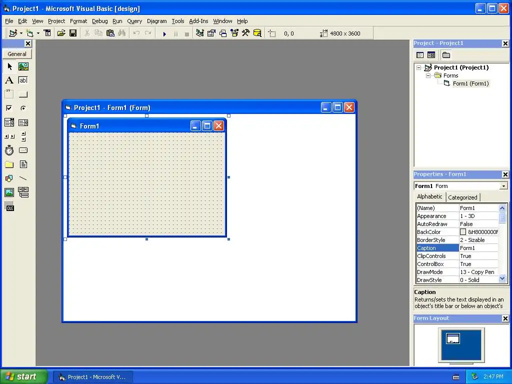Select the OptionButton control in toolbox
512x384 pixels.
23,108
